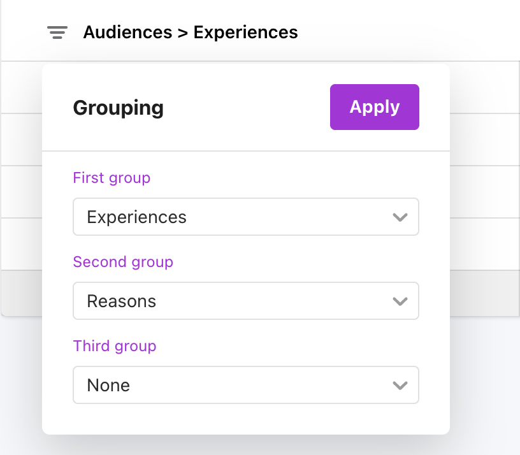The width and height of the screenshot is (520, 455).
Task: Click the "Second group" field label
Action: coord(123,262)
